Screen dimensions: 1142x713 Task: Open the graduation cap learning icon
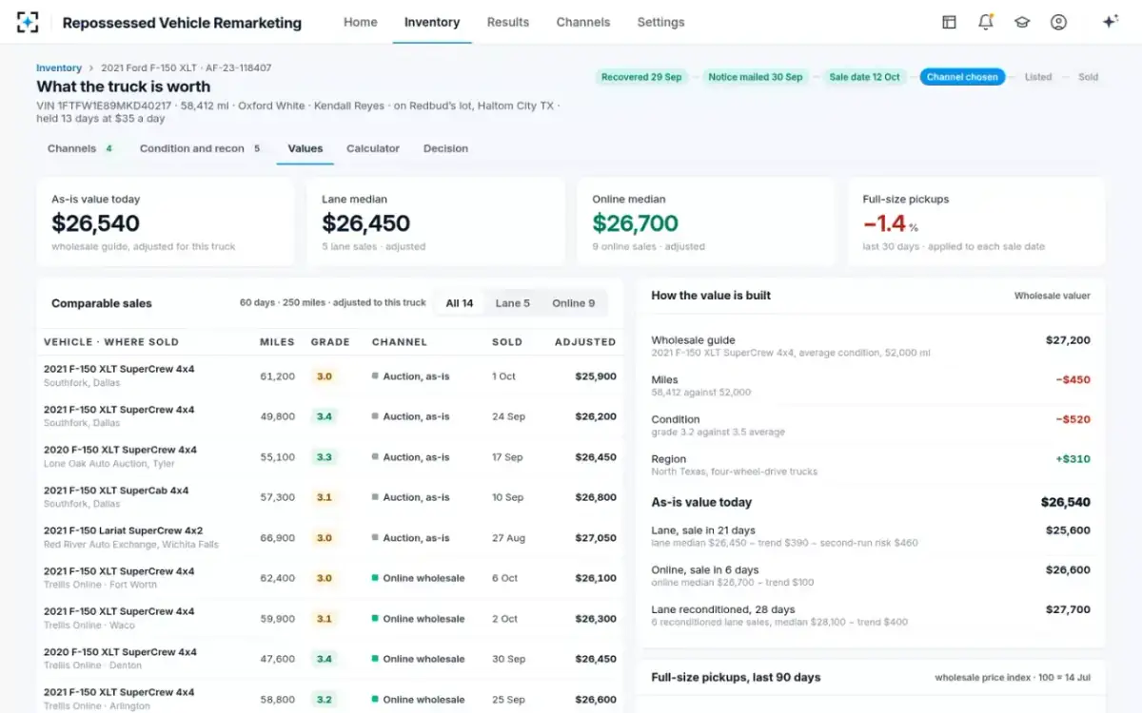pyautogui.click(x=1022, y=22)
